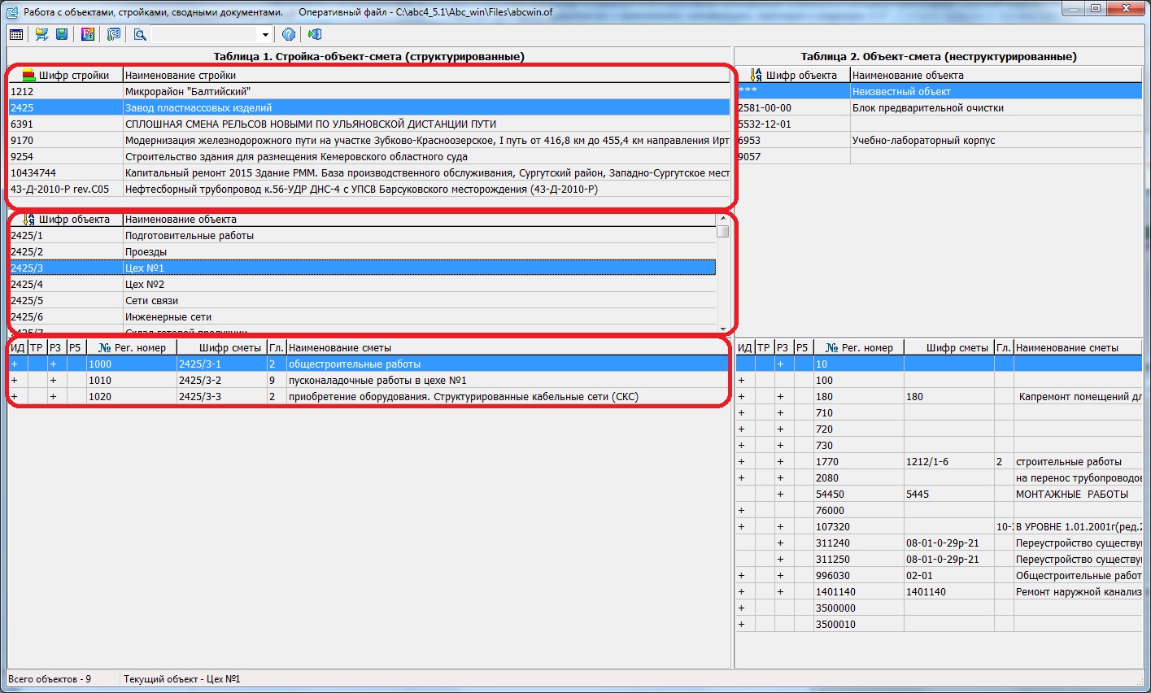The height and width of the screenshot is (693, 1151).
Task: Click the application icon in the title bar
Action: 11,12
